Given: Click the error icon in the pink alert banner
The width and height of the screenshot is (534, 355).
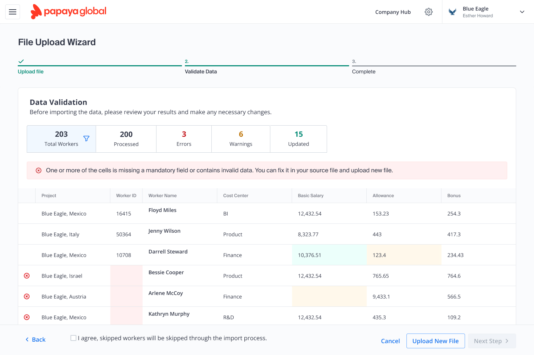Looking at the screenshot, I should pyautogui.click(x=39, y=170).
